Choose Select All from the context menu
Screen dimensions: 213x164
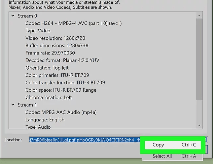(x=162, y=156)
